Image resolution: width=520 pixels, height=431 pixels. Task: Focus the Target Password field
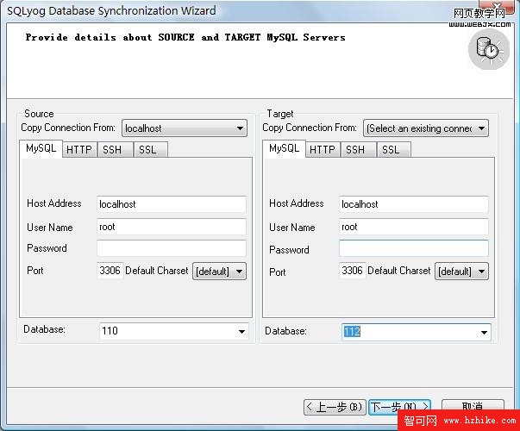(x=414, y=248)
